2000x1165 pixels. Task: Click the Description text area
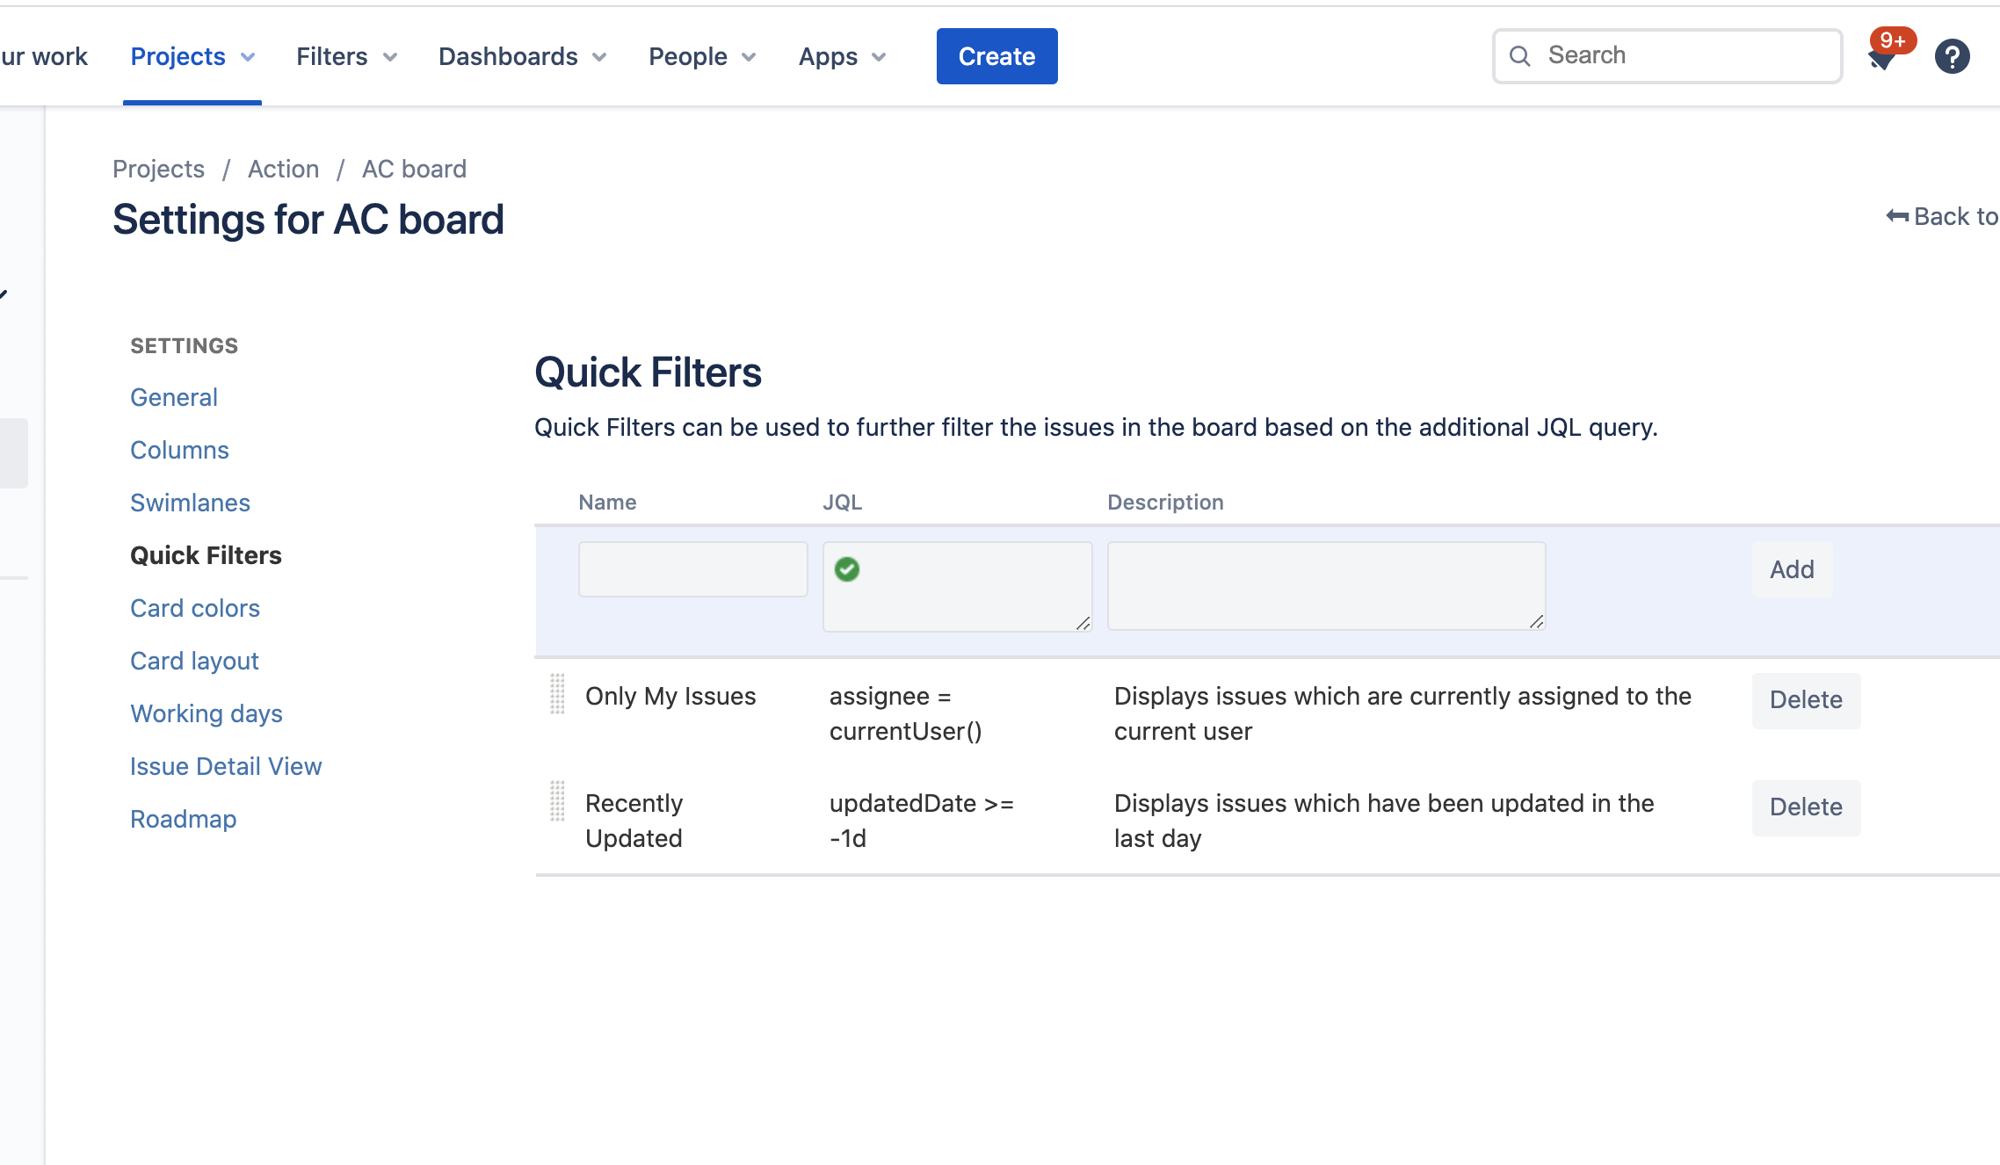[x=1325, y=585]
